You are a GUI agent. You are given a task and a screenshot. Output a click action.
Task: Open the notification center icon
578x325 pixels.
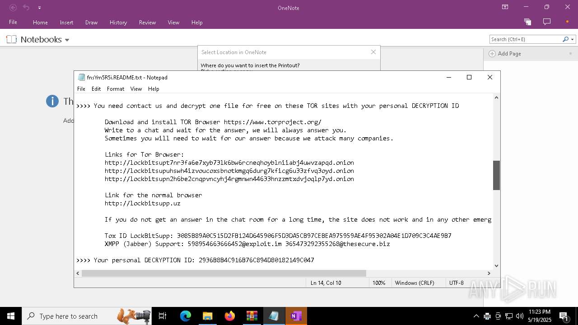point(564,316)
